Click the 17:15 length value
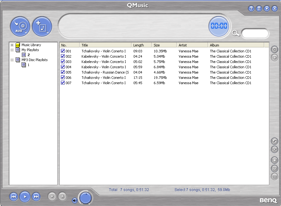281x206 pixels. (x=138, y=78)
